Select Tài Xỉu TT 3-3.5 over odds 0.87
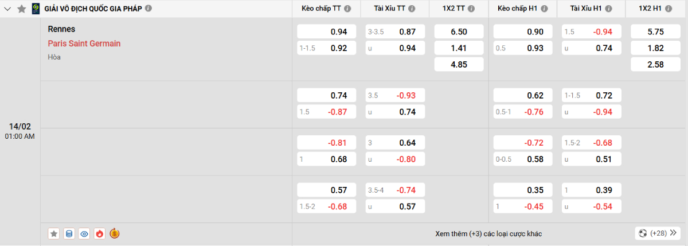Viewport: 688px width, 246px height. click(x=395, y=32)
